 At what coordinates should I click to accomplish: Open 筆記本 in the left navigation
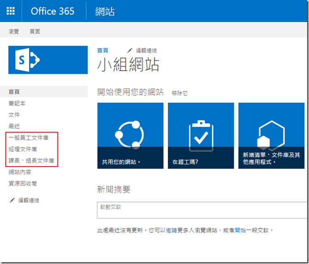point(17,103)
